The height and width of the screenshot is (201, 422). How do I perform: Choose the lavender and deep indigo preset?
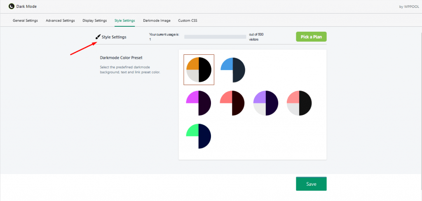(266, 103)
